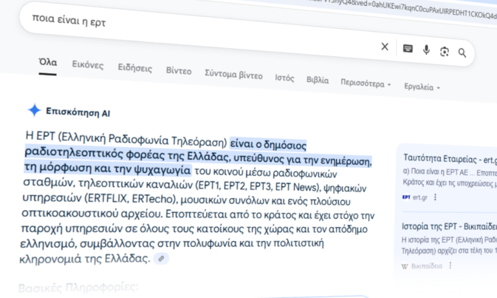Select the Όλα search tab
Image resolution: width=497 pixels, height=298 pixels.
point(48,63)
